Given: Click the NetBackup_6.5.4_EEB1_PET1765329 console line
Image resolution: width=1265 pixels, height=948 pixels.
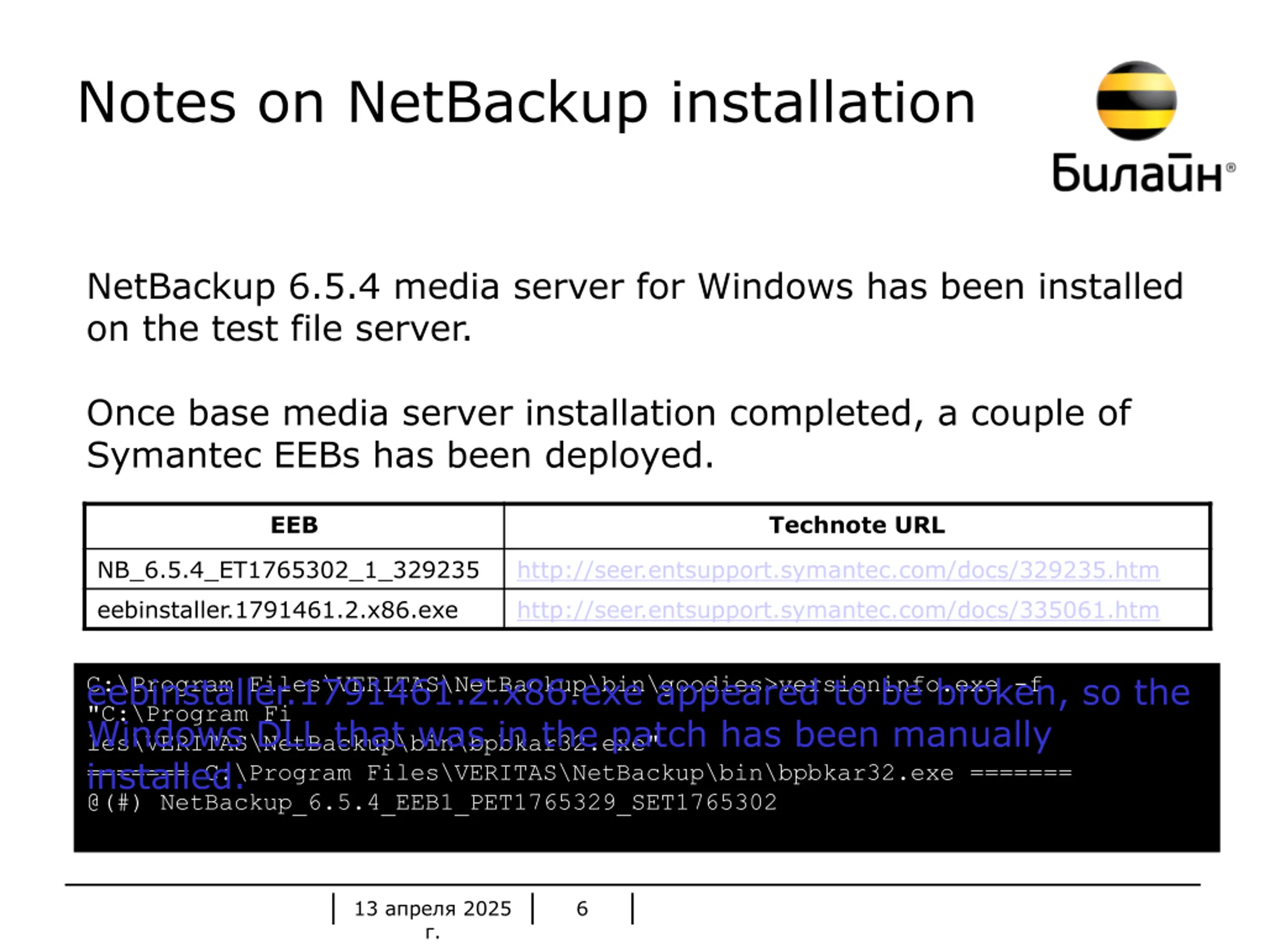Looking at the screenshot, I should click(432, 802).
